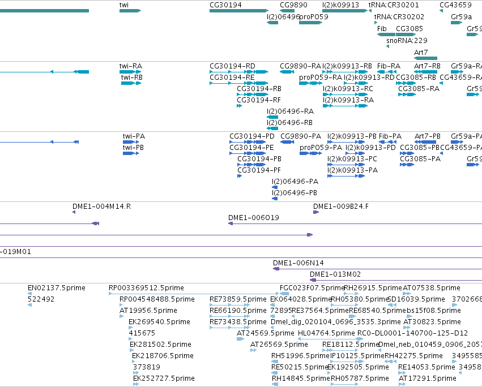
Task: Select snoRNA:229 feature label
Action: point(407,41)
